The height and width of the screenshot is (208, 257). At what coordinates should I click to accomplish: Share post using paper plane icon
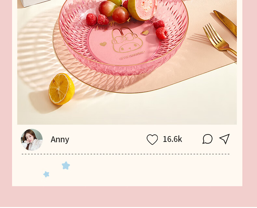point(224,139)
